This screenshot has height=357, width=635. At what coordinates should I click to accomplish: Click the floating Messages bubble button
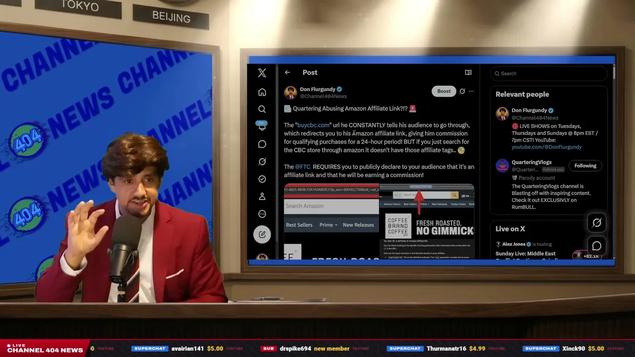597,246
